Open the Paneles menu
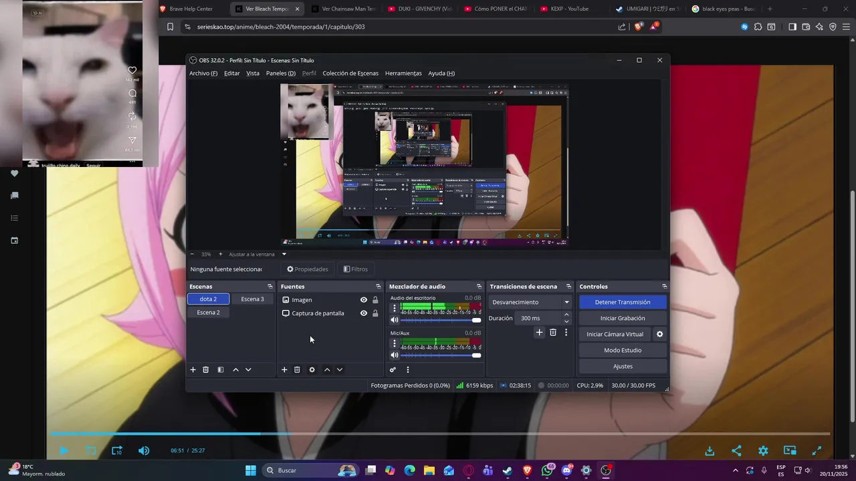 281,73
